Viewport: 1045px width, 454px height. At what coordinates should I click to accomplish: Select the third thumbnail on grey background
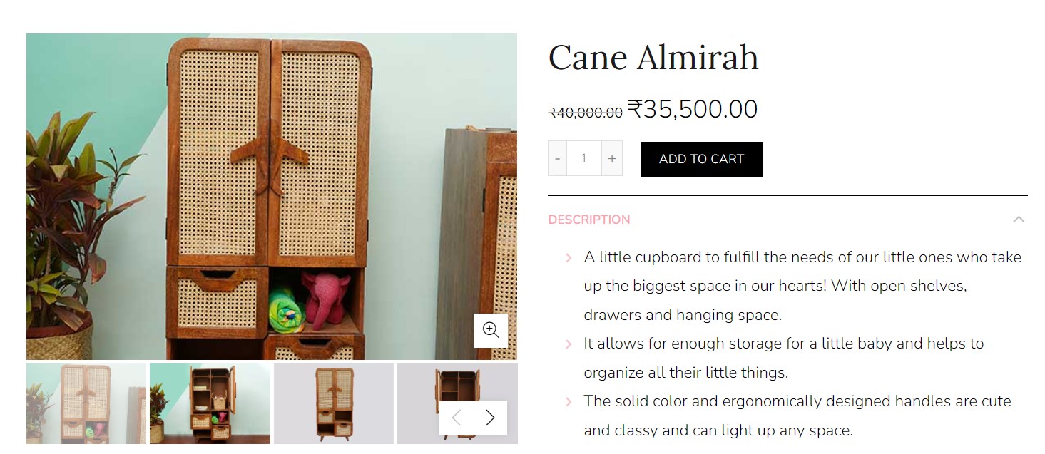(x=334, y=403)
